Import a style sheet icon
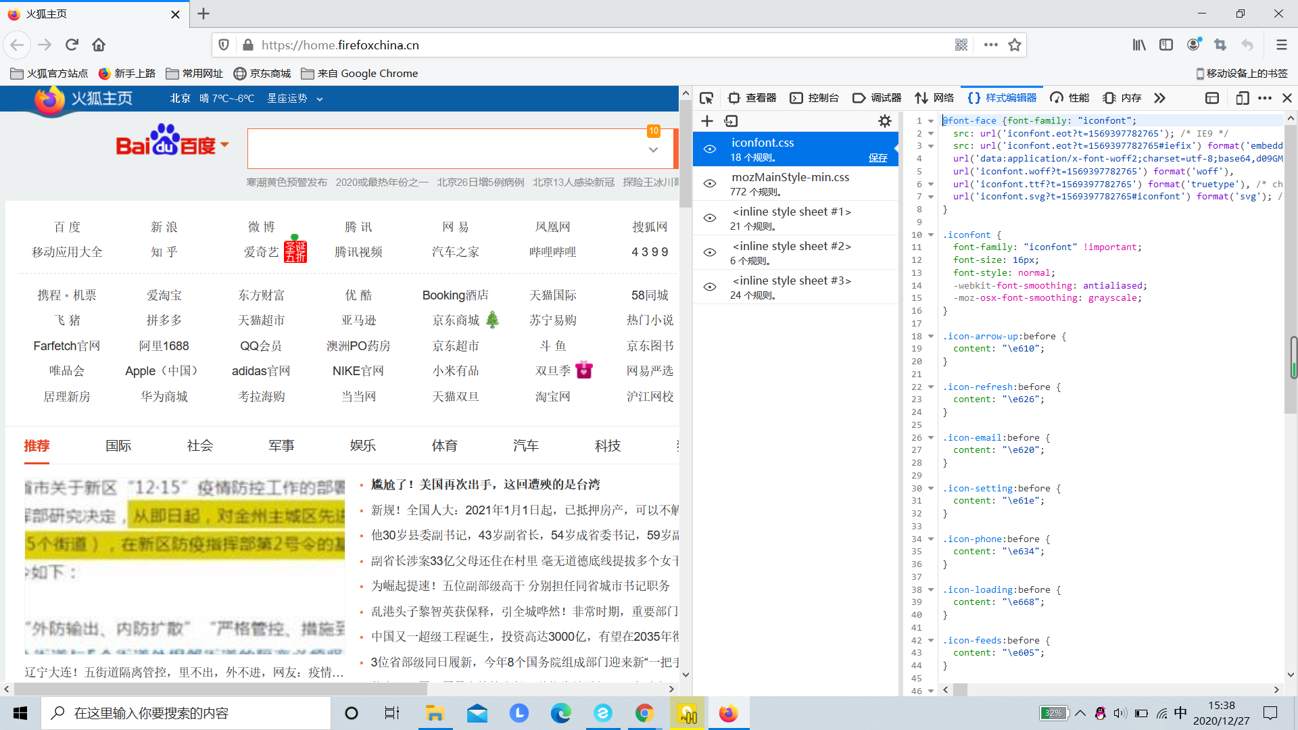This screenshot has height=730, width=1298. 731,121
